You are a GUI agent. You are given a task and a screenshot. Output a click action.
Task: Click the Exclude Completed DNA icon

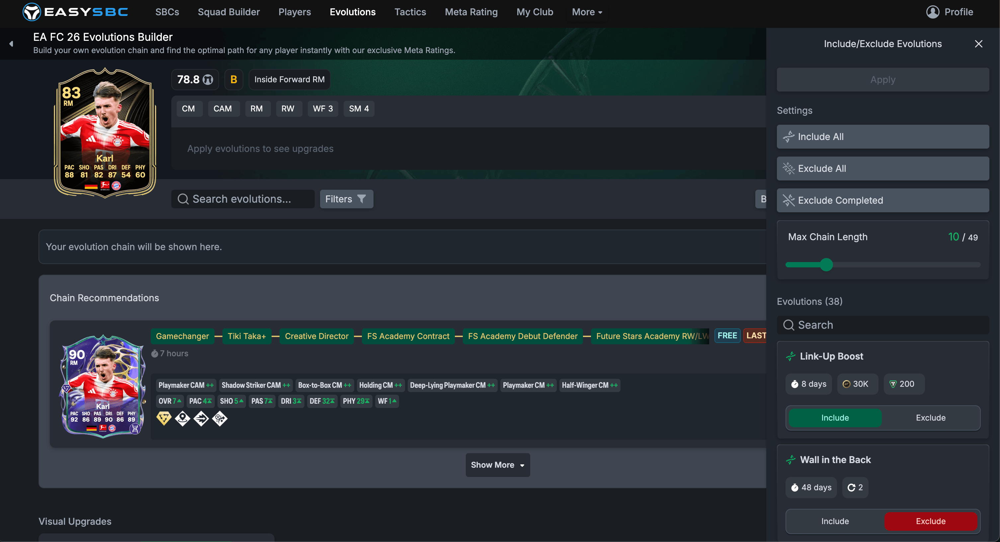(789, 200)
